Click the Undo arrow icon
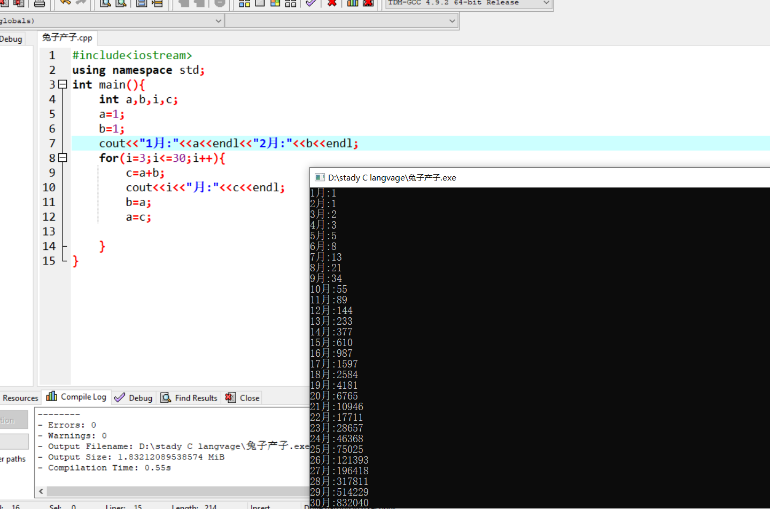 coord(65,3)
